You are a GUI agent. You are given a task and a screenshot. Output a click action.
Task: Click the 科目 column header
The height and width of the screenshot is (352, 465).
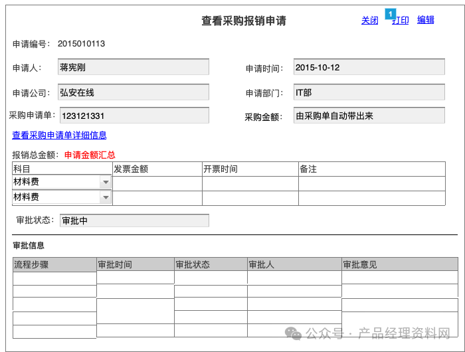(62, 169)
